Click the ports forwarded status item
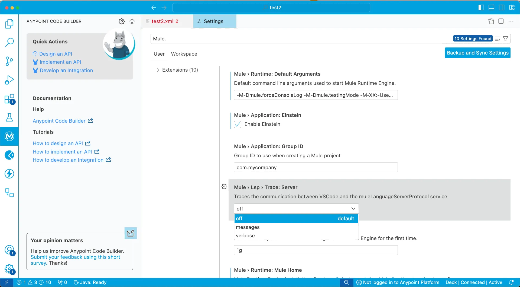Screen dimensions: 520x287 click(62, 282)
